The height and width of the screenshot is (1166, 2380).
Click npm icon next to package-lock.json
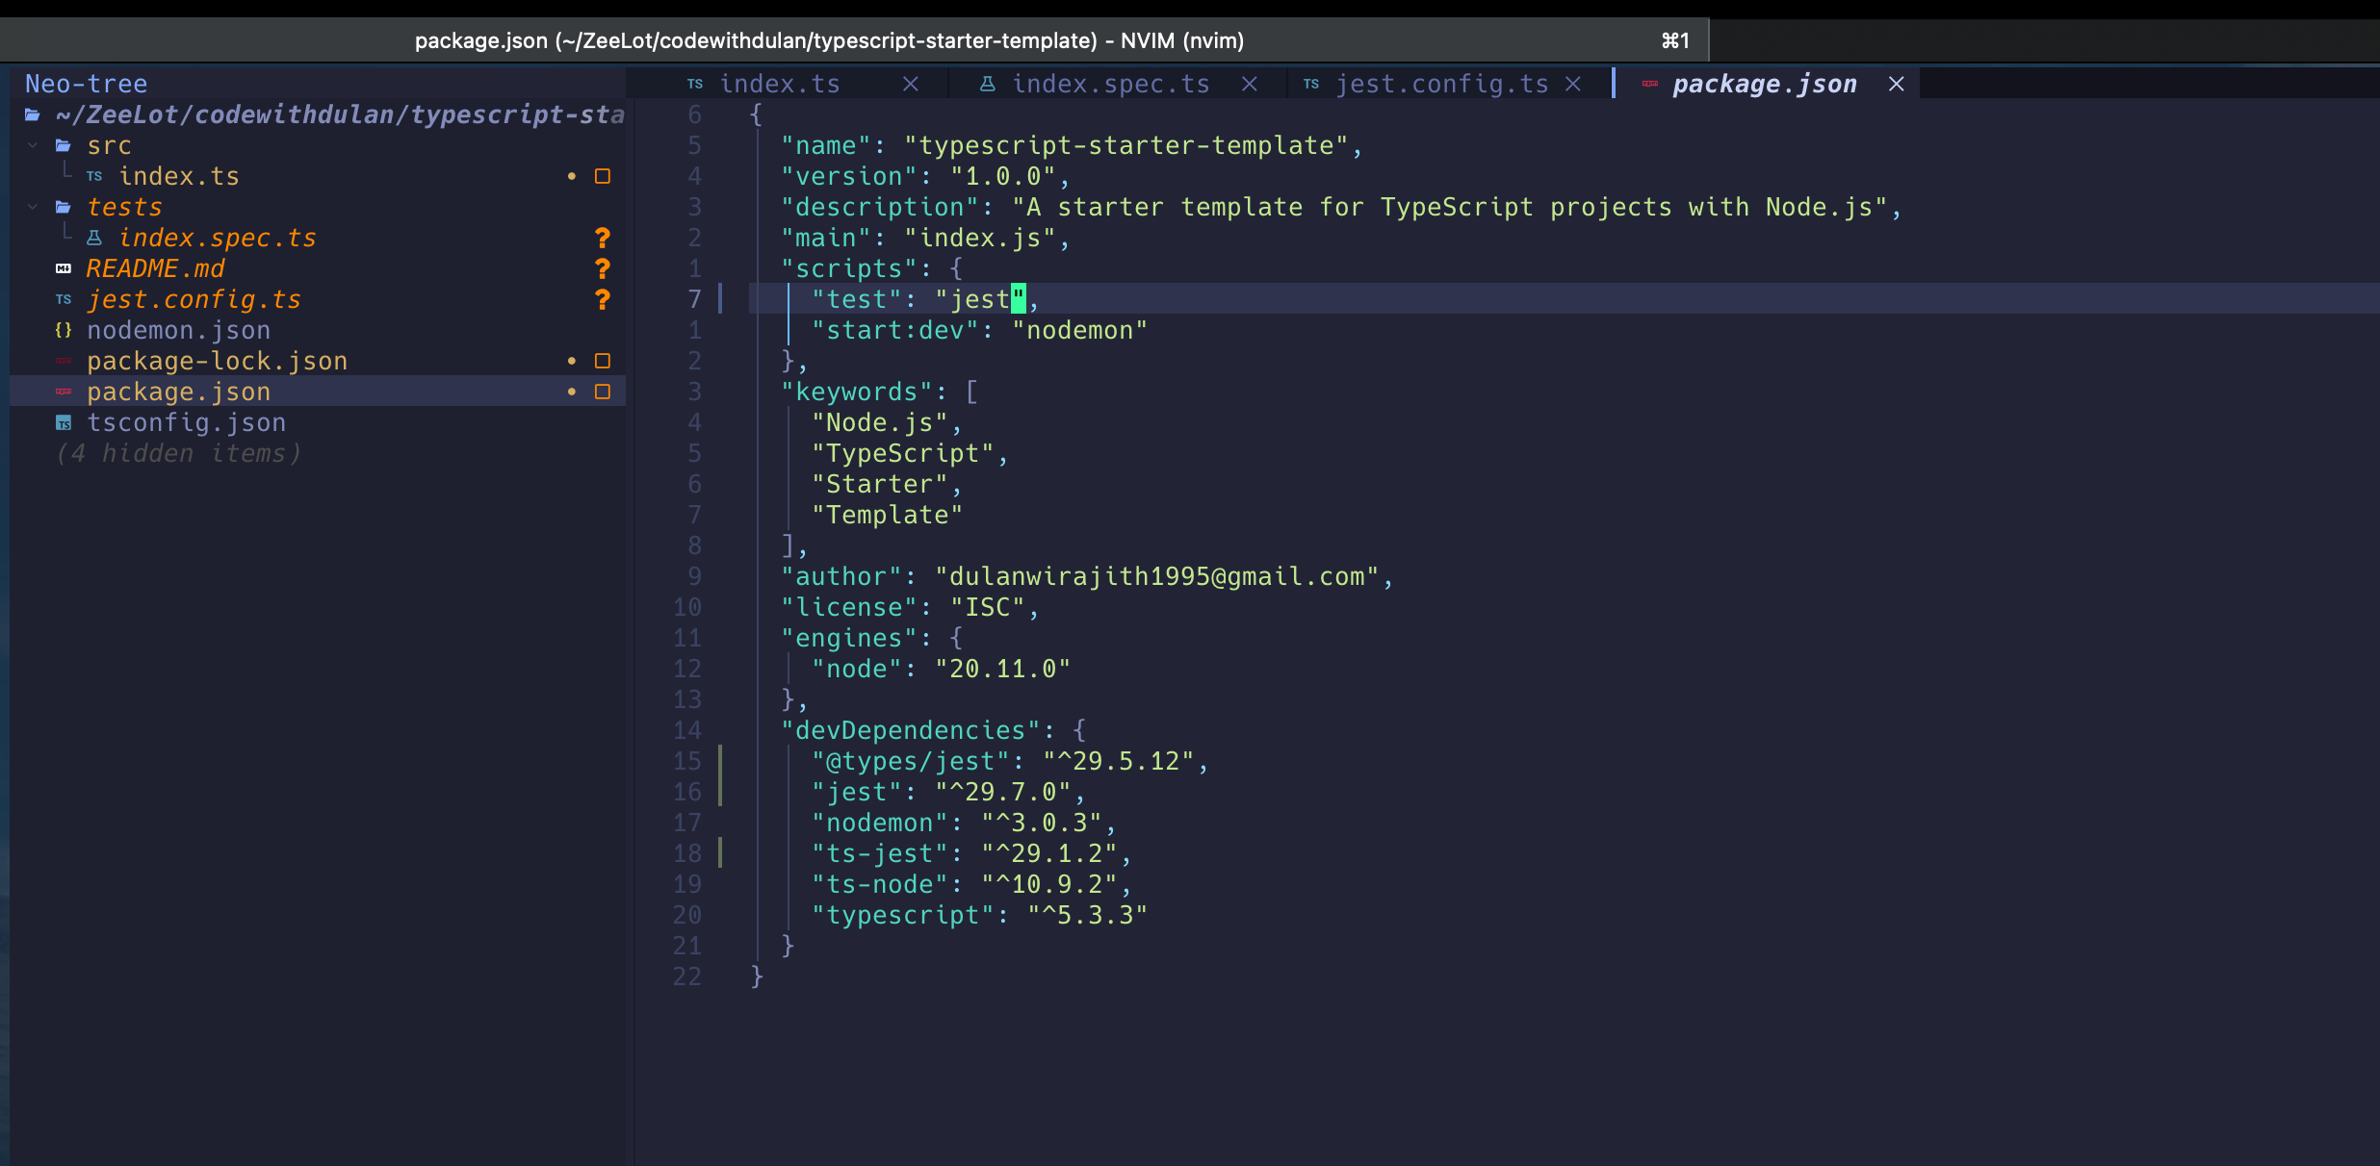point(64,361)
